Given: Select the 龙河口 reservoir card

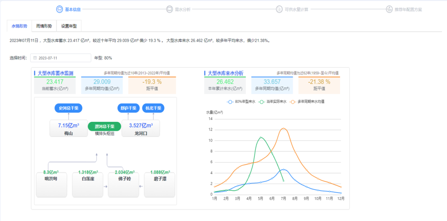Looking at the screenshot, I should click(141, 128).
